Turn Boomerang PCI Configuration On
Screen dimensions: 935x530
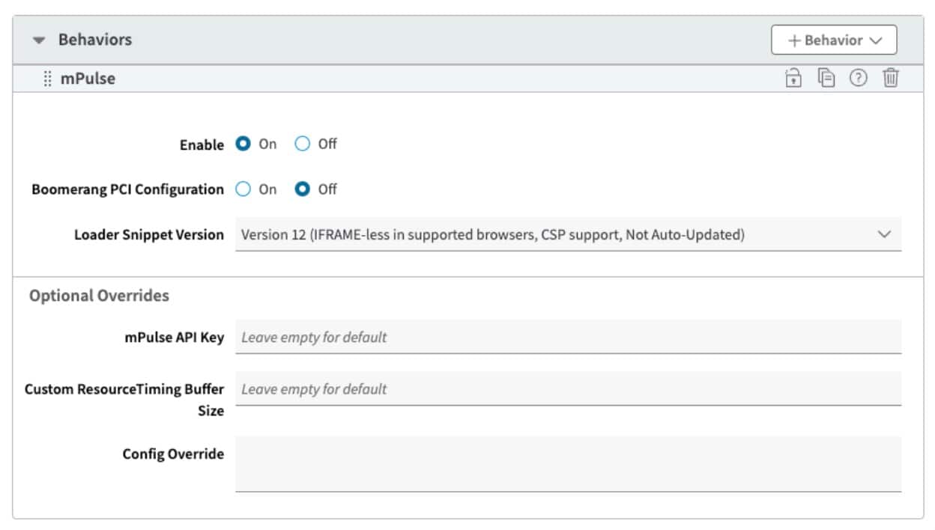(x=243, y=189)
